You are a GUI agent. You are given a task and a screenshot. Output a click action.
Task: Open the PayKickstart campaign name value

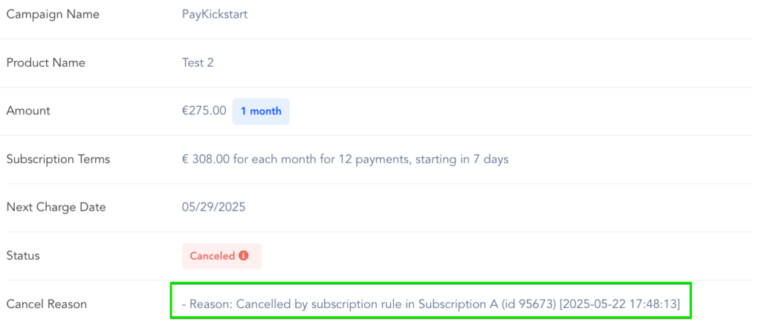tap(214, 15)
